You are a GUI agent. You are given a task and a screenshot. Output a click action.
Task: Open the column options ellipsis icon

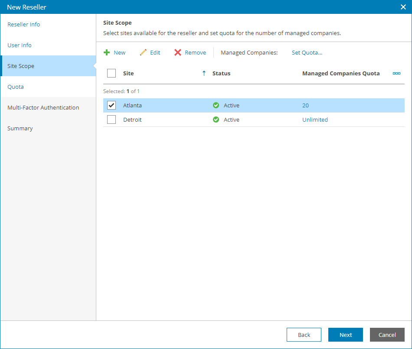396,74
